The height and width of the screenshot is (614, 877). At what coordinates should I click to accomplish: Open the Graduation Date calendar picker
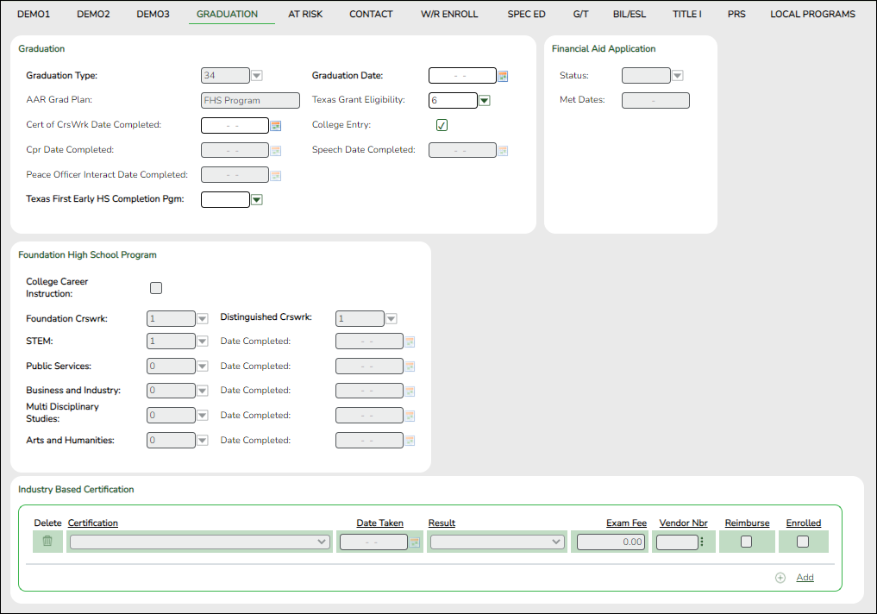(503, 75)
